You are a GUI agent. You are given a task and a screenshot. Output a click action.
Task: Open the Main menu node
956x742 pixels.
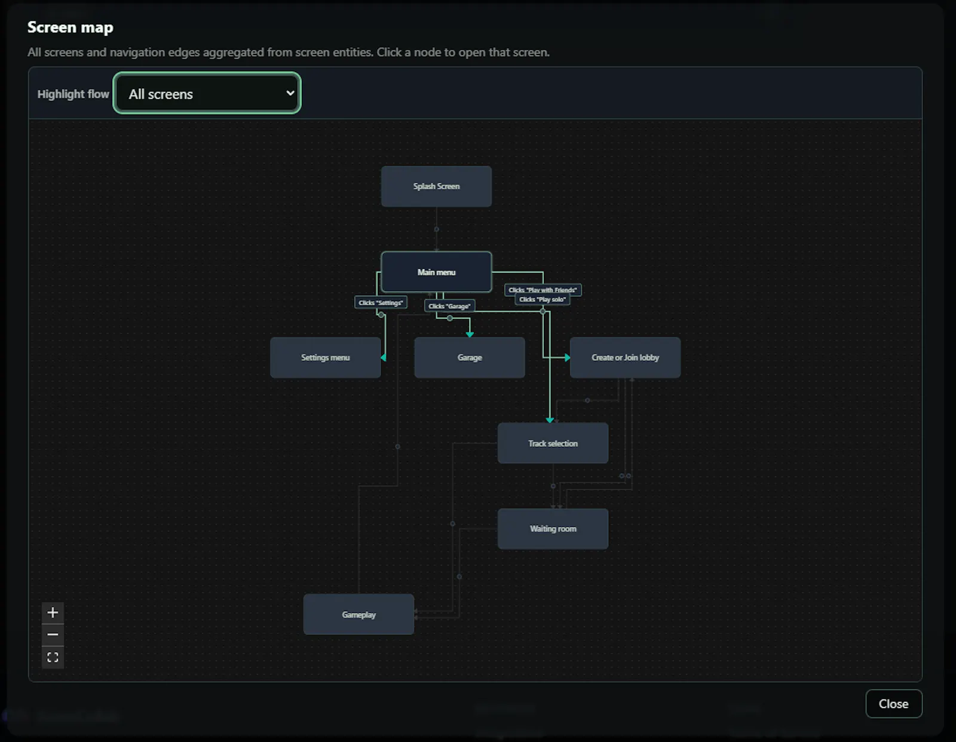[436, 272]
